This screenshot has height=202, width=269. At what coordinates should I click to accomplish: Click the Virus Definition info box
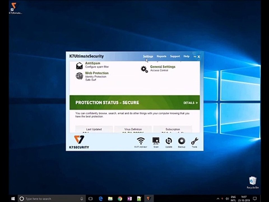[133, 129]
